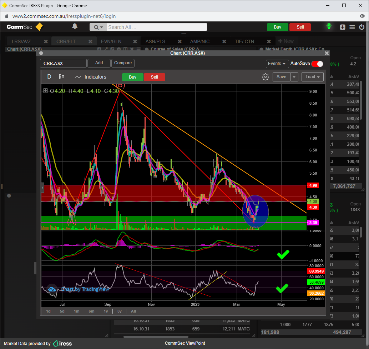Open the candlestick chart style icon
This screenshot has width=369, height=349.
[x=61, y=77]
